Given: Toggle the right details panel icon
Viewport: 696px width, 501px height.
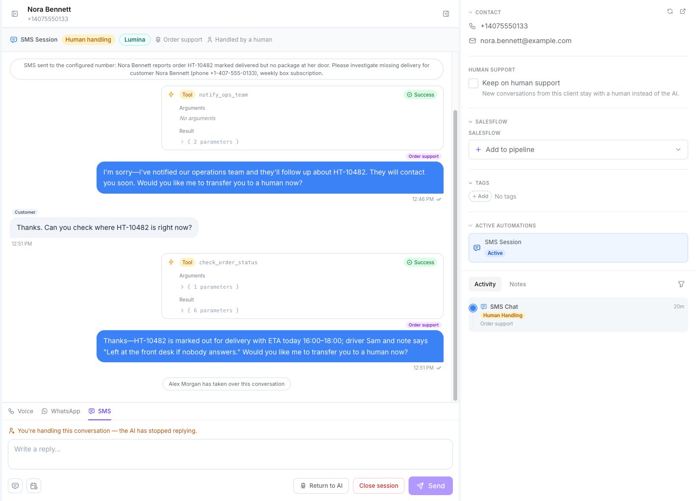Looking at the screenshot, I should 446,14.
